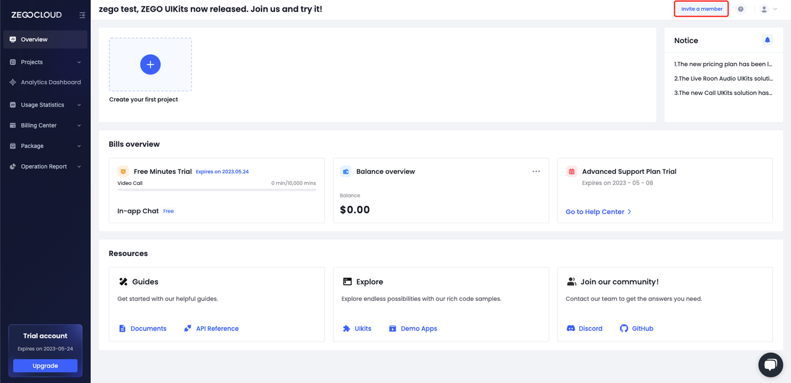
Task: Open the user account dropdown
Action: pyautogui.click(x=769, y=9)
